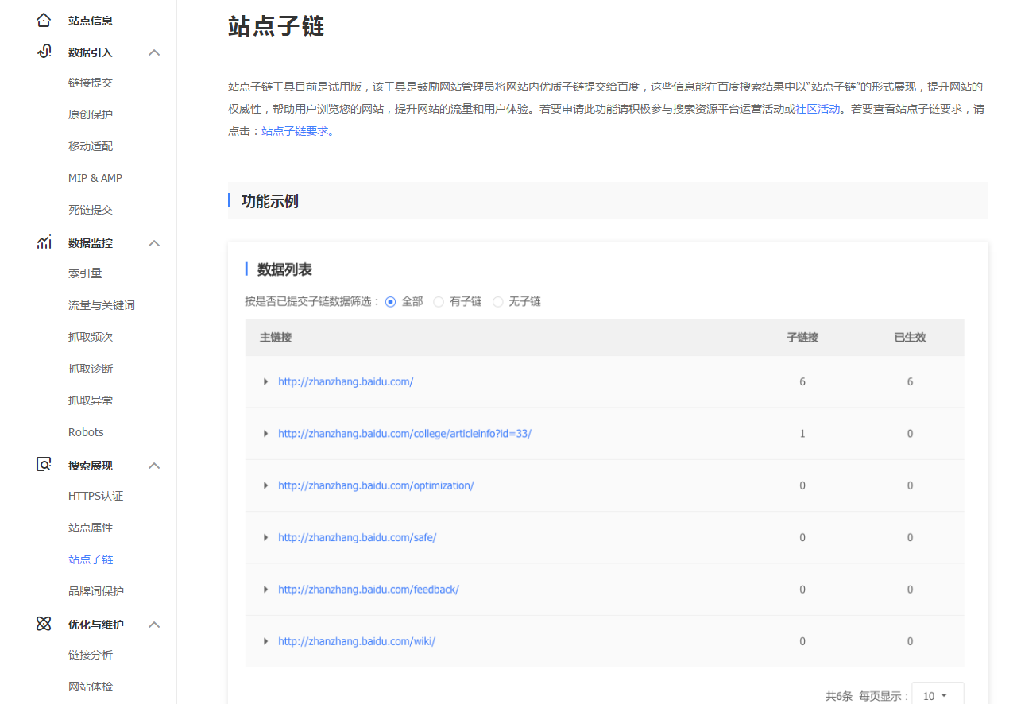Click the 社区活动 hyperlink

(817, 108)
